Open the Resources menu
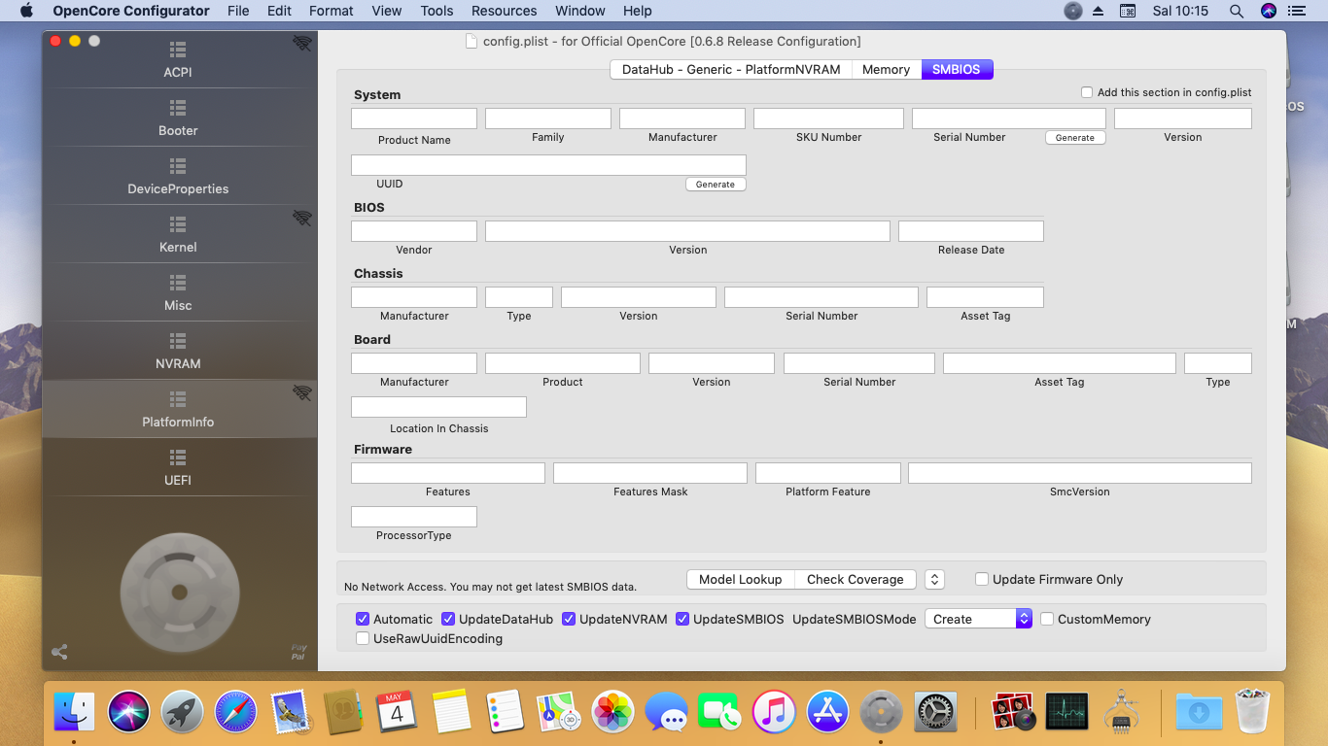Screen dimensions: 1328x746 [x=504, y=11]
